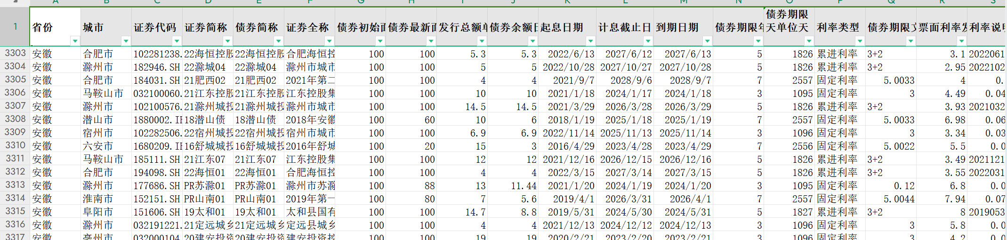Click security code cell 182946.SH
1007x240 pixels.
point(157,67)
